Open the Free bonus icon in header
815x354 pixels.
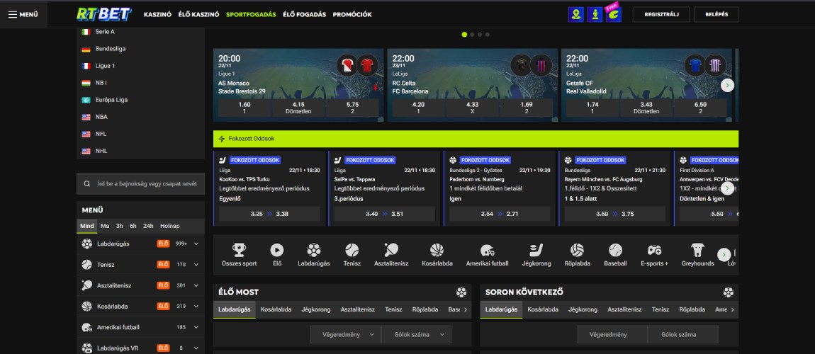(613, 13)
